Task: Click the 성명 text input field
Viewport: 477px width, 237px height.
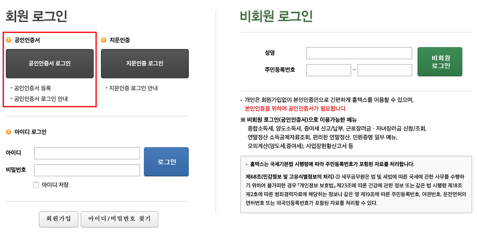Action: (358, 53)
